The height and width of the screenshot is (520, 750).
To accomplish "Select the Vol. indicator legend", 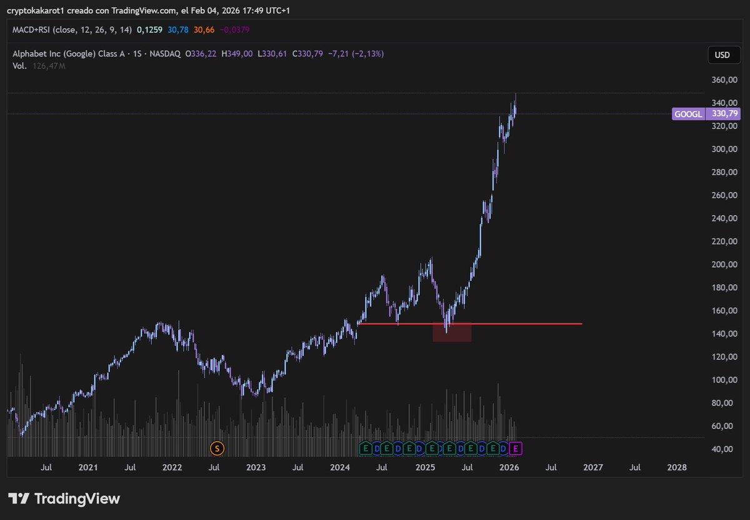I will (x=19, y=66).
